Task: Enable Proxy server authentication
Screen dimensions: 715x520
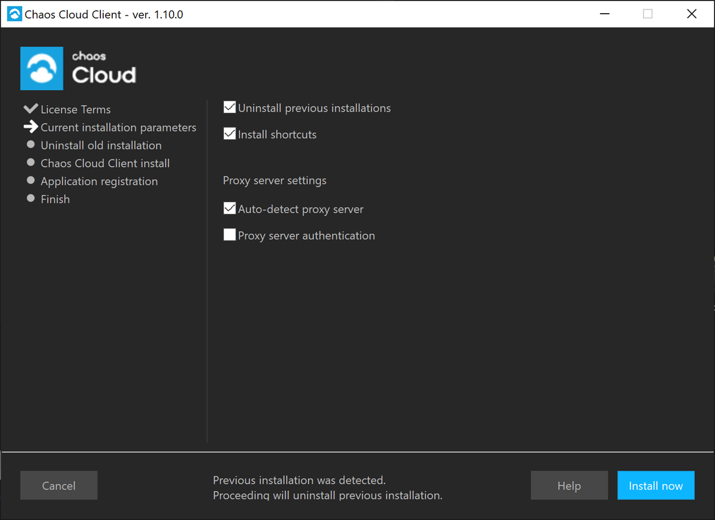Action: (x=229, y=235)
